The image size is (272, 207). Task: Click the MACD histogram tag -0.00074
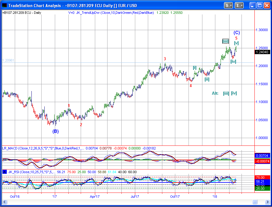(x=262, y=161)
